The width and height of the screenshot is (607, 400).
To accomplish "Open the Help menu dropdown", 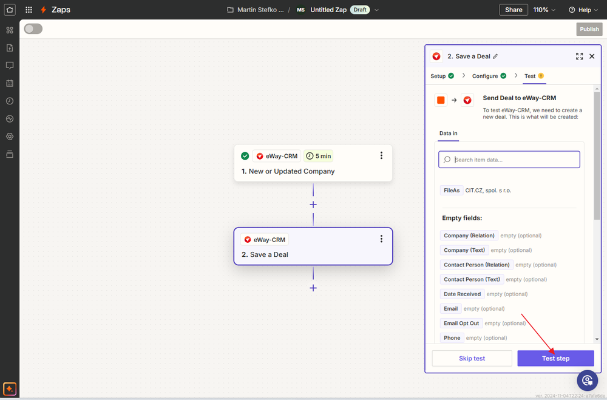I will point(583,10).
